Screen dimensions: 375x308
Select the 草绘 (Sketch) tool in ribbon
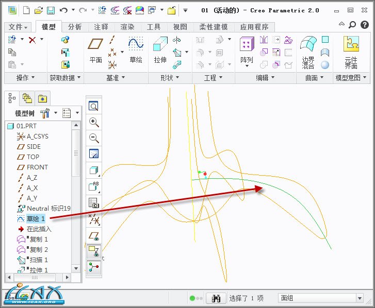point(136,48)
